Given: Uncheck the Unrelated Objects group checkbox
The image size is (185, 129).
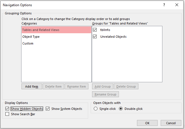Looking at the screenshot, I should [x=95, y=37].
